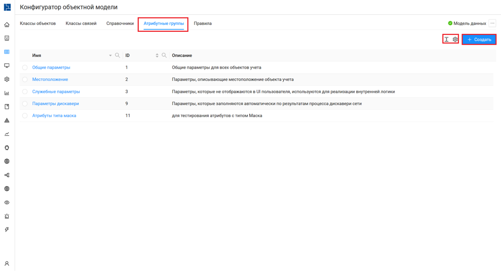Toggle the sort arrows in the ID column

pyautogui.click(x=157, y=56)
